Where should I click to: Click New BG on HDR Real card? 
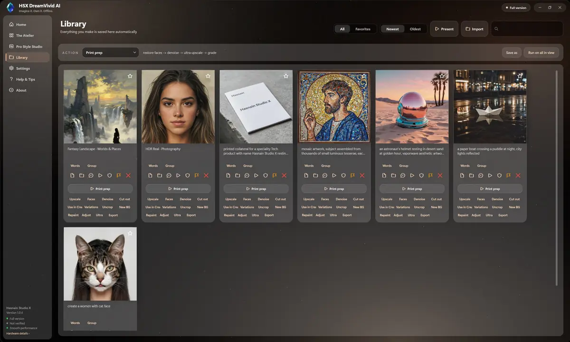tap(203, 207)
